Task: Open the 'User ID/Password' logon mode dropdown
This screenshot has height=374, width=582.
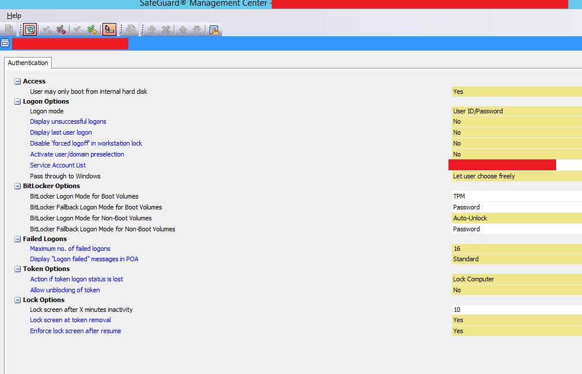Action: (x=517, y=111)
